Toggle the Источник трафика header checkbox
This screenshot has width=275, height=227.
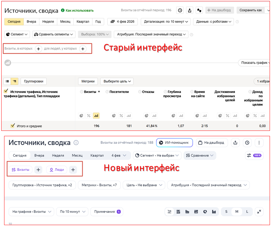pos(6,91)
